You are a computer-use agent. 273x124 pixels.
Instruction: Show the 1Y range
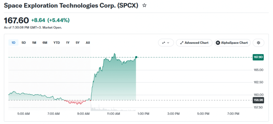click(68, 43)
